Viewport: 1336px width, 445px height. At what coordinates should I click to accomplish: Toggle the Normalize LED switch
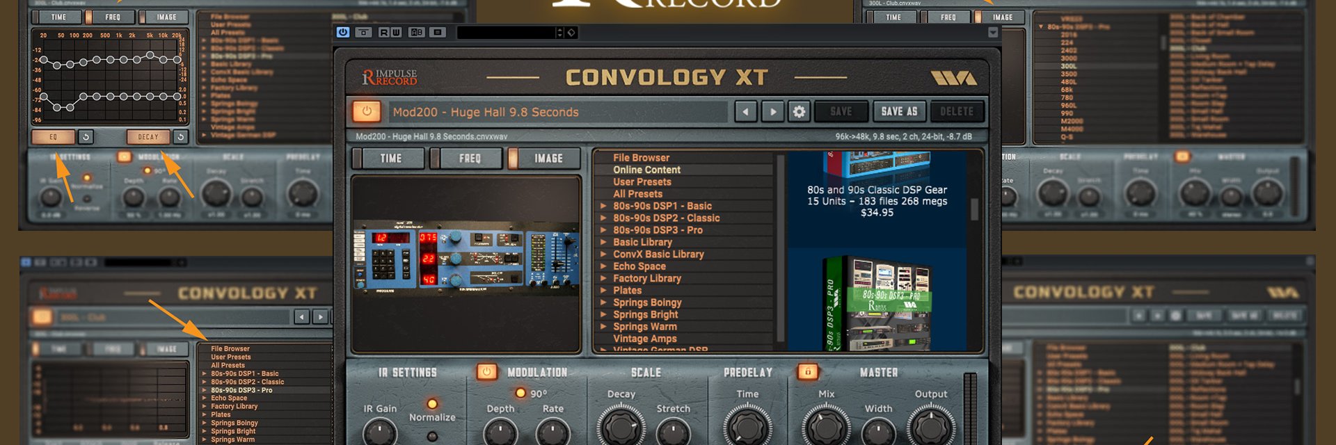[432, 403]
